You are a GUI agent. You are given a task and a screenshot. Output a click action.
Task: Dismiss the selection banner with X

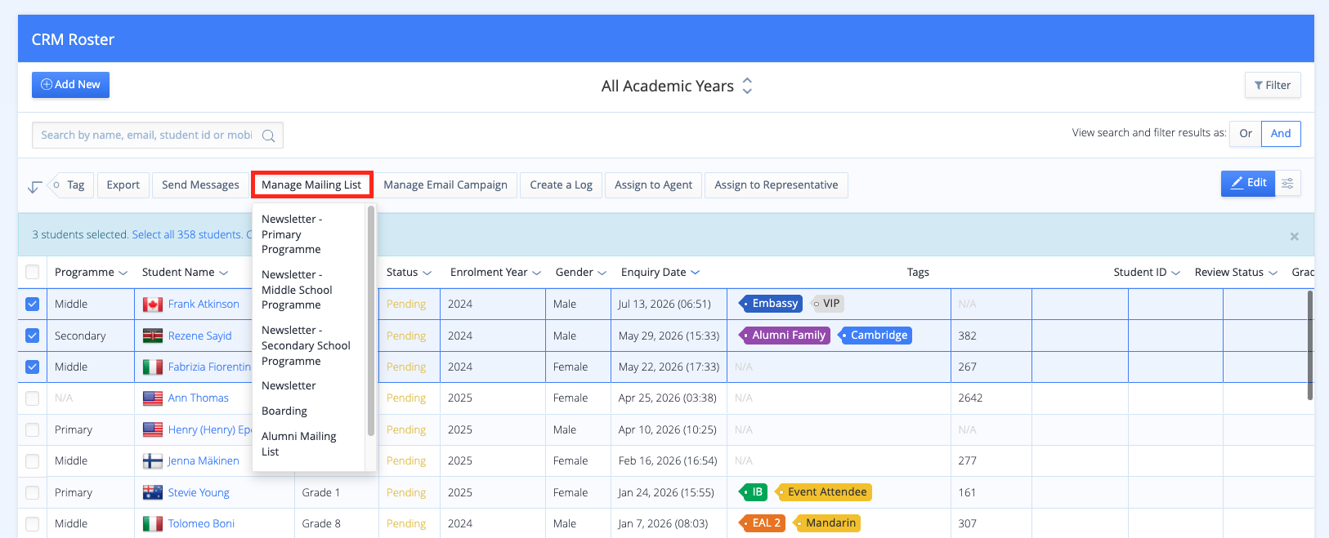pos(1294,237)
